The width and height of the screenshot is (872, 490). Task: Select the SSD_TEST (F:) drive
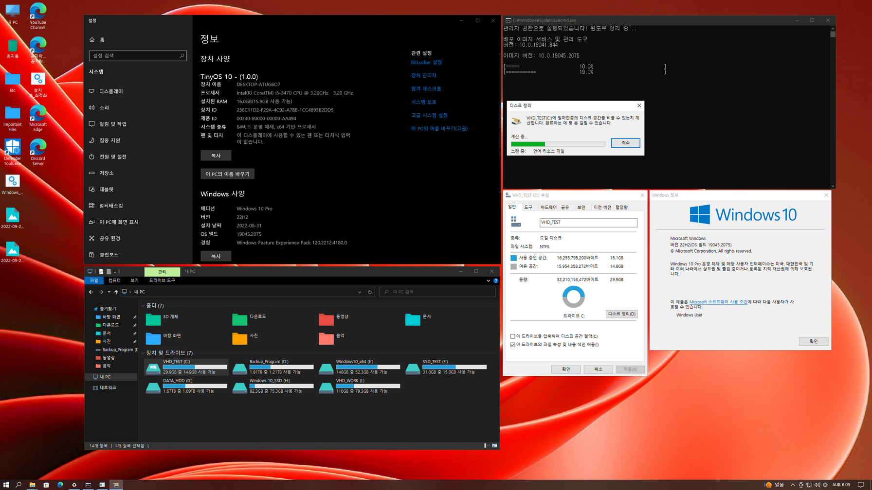(x=446, y=367)
